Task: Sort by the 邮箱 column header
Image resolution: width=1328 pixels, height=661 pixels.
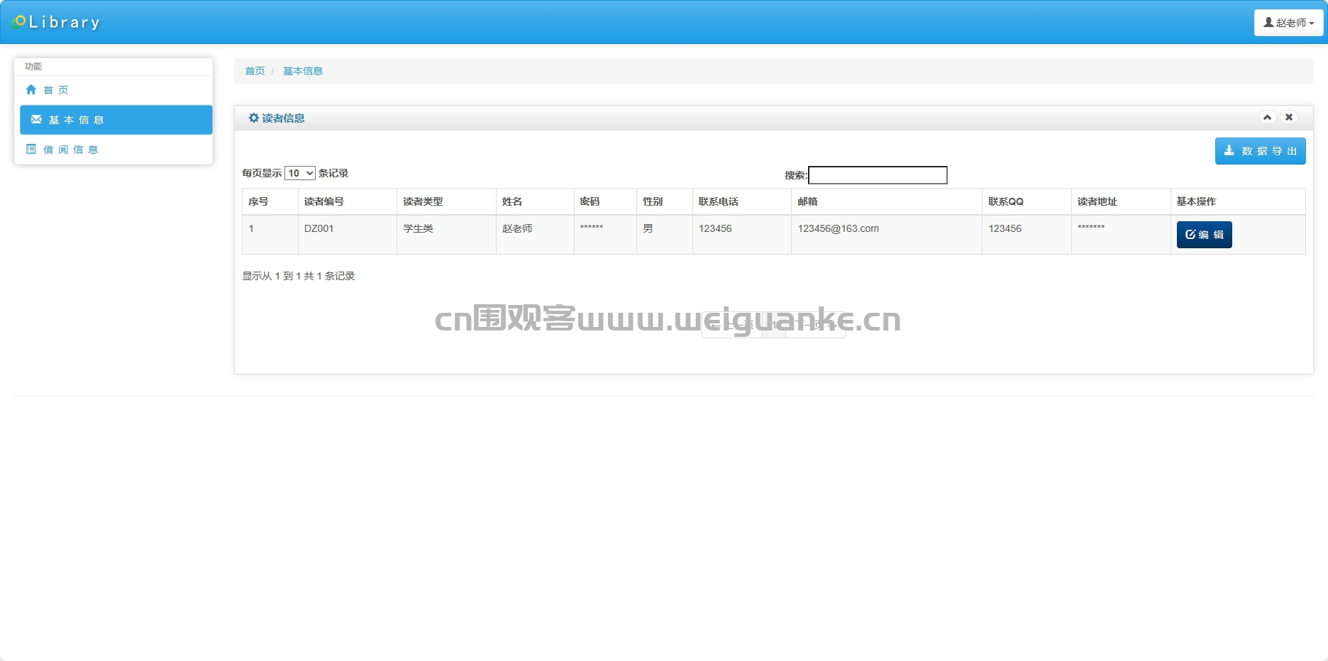Action: [887, 201]
